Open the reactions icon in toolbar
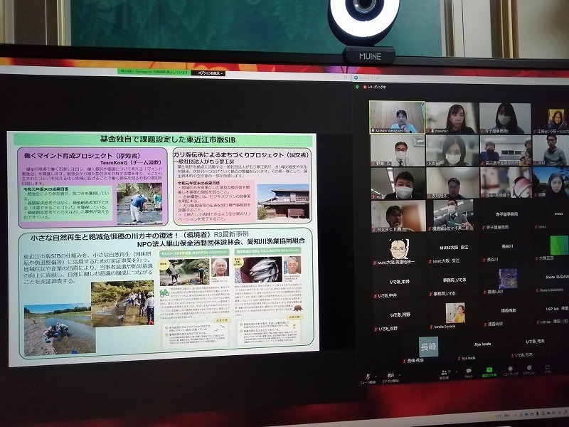The height and width of the screenshot is (427, 569). 528,368
